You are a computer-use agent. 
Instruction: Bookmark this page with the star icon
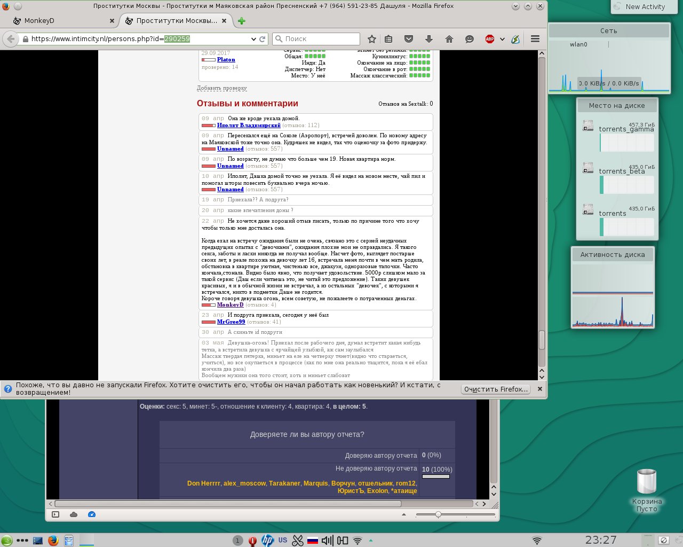click(372, 39)
